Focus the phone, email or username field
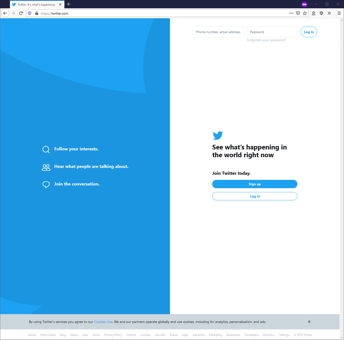 click(218, 32)
